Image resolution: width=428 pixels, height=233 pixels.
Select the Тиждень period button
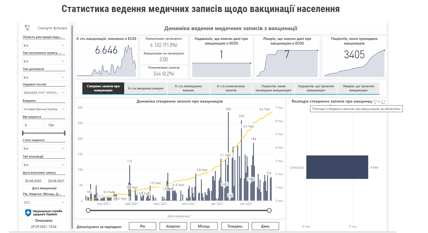click(x=235, y=226)
